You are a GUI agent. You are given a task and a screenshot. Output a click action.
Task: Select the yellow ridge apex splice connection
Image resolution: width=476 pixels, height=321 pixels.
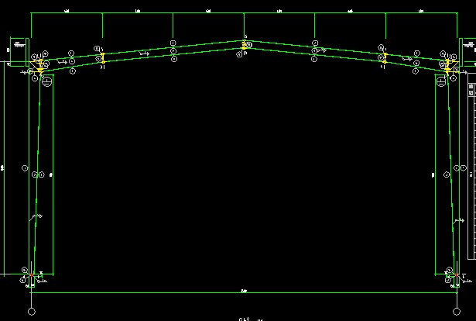[x=245, y=46]
